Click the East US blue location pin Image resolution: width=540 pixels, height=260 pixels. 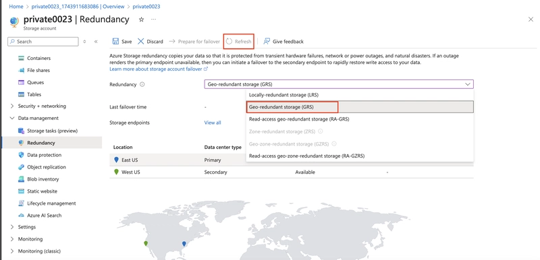point(116,160)
